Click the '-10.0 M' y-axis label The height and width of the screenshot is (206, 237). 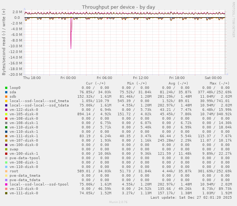pos(15,46)
